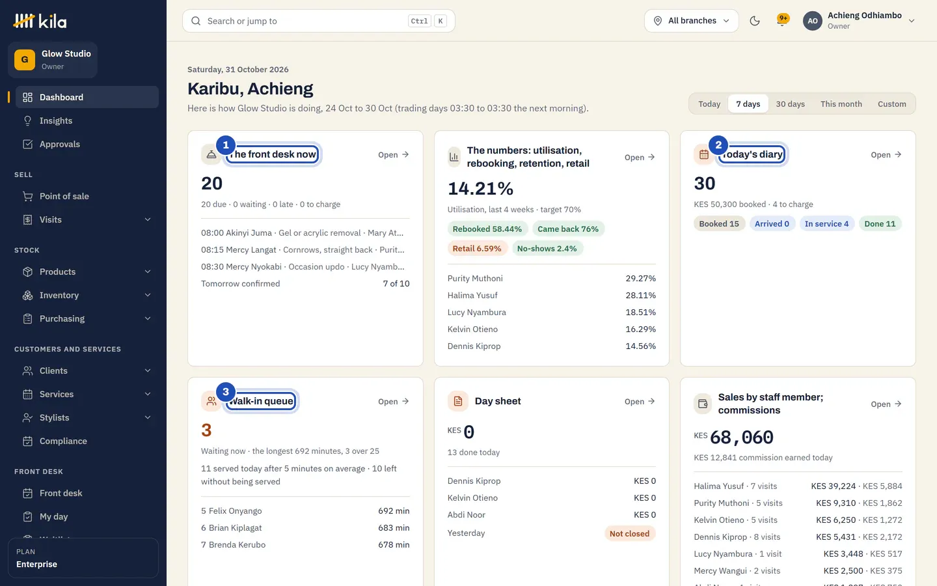Click the Purchasing clipboard icon
937x586 pixels.
point(27,318)
